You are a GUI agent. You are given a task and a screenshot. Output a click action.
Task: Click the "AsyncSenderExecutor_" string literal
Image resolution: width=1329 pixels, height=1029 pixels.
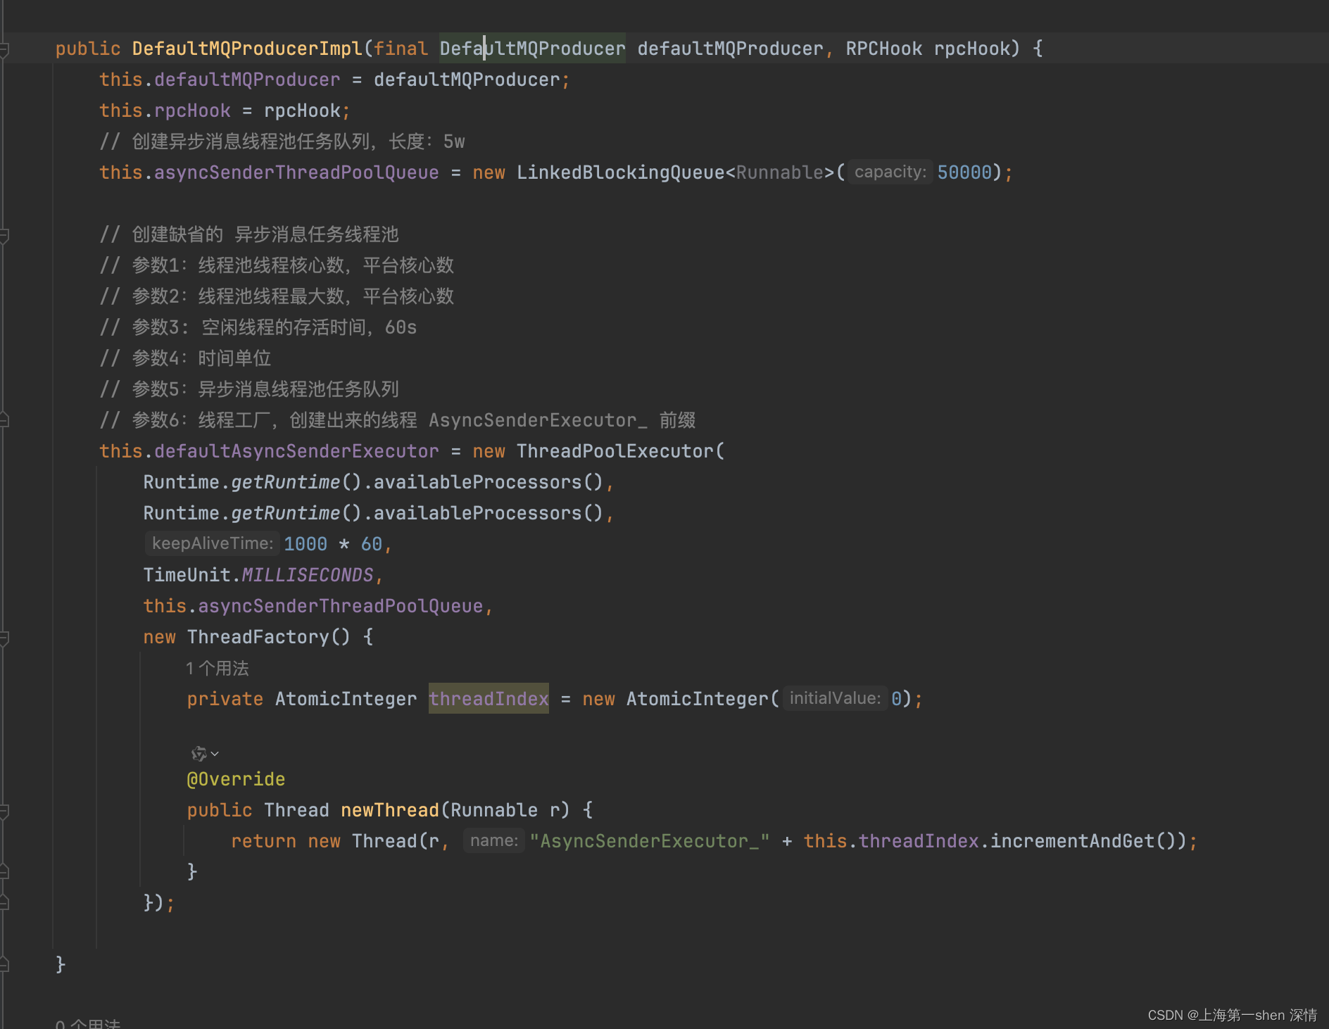click(x=650, y=841)
